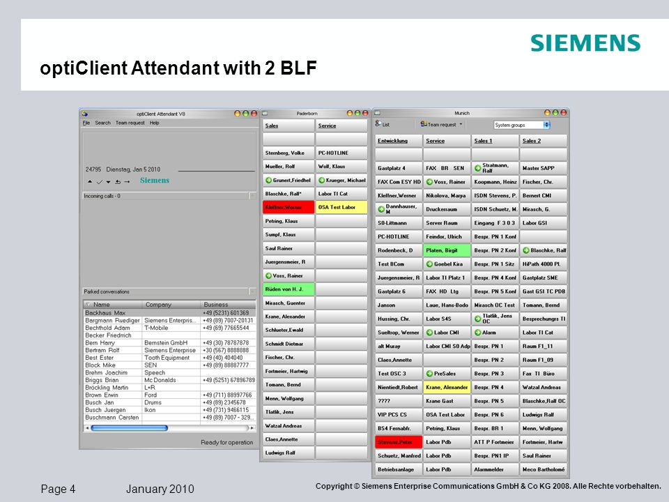Open the Search menu
Image resolution: width=669 pixels, height=502 pixels.
coord(103,123)
